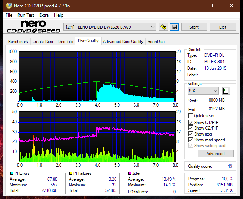
Task: Click the drive options icon
Action: [163, 27]
